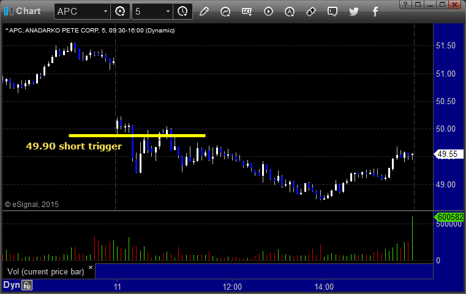
Task: Click the APC Anadarko chart title text
Action: click(90, 31)
